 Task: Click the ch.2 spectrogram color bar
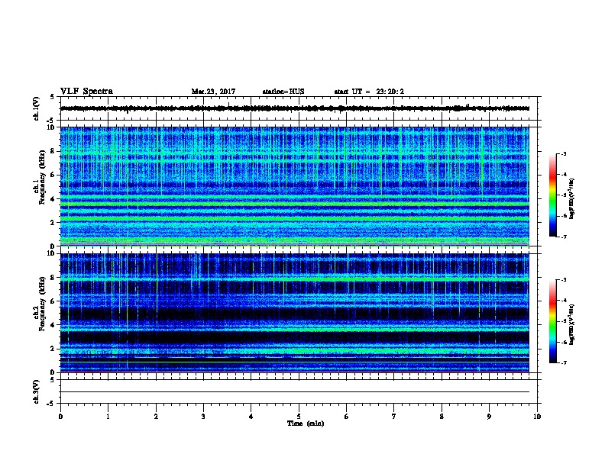click(552, 321)
